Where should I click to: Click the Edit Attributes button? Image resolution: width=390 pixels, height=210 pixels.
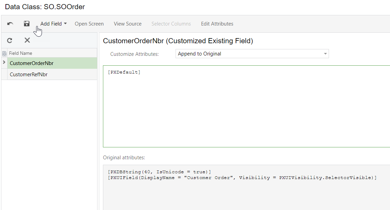(x=217, y=24)
